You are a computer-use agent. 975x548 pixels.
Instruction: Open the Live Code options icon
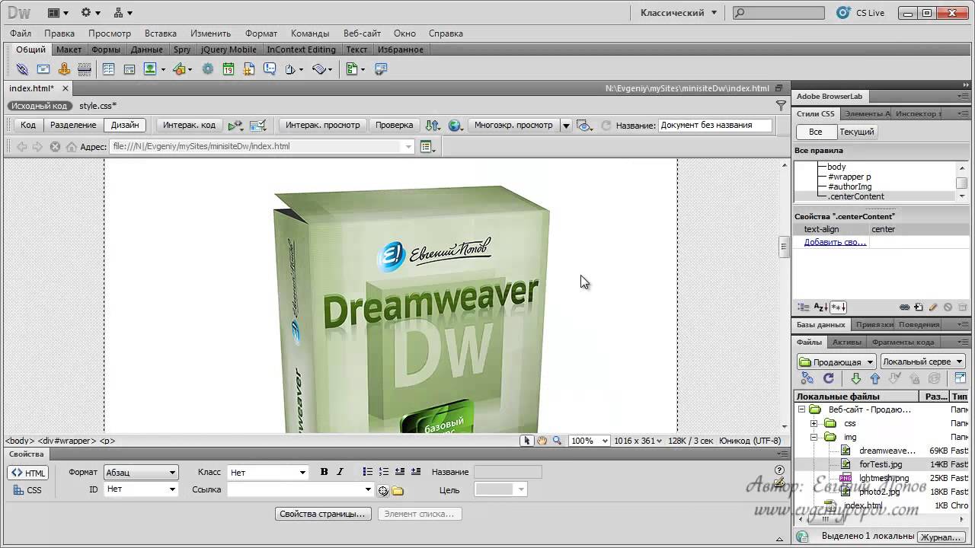235,126
